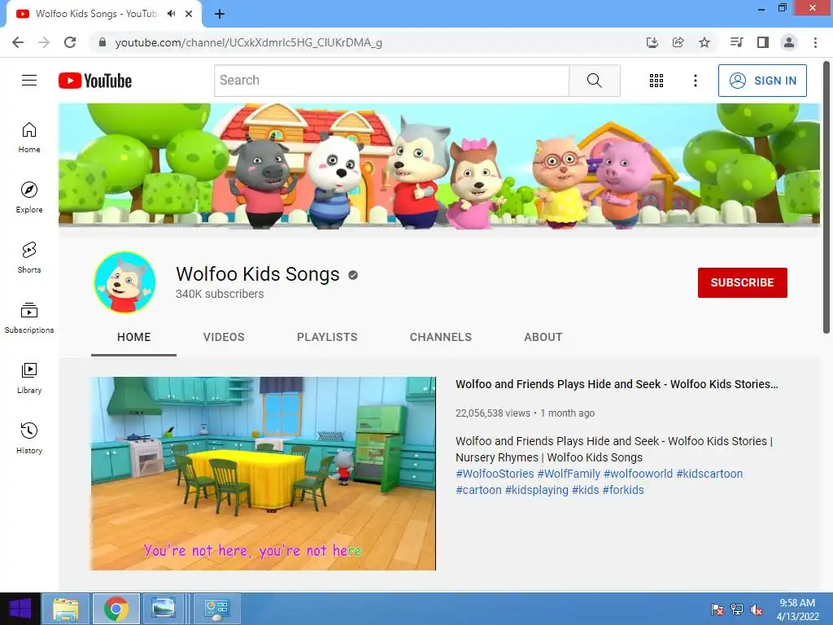The image size is (833, 625).
Task: Click the 22,056,538 views text
Action: 492,413
